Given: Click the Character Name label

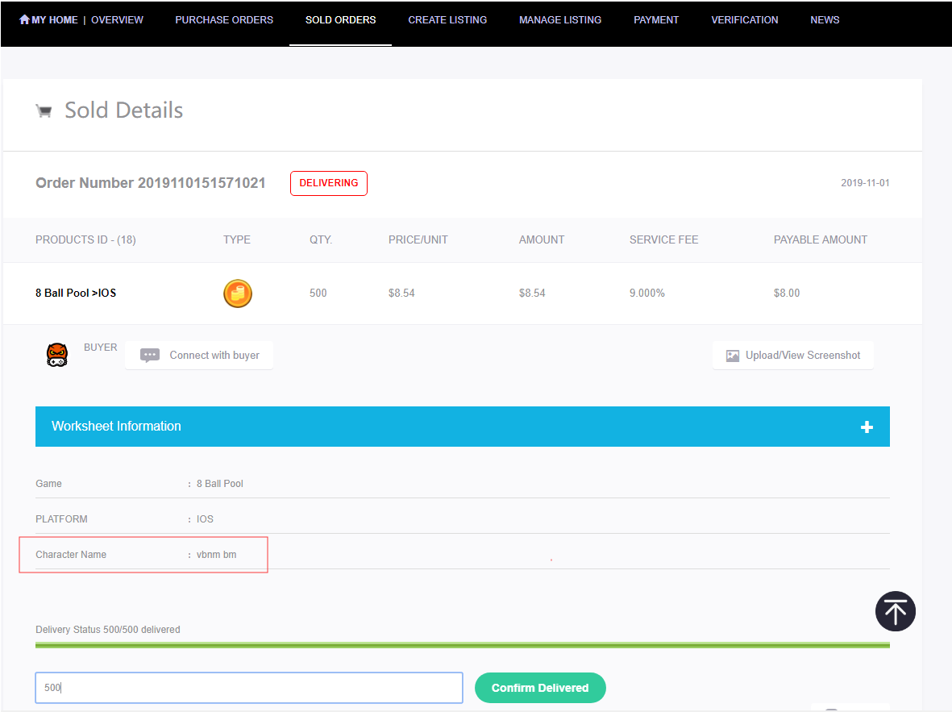Looking at the screenshot, I should 71,555.
